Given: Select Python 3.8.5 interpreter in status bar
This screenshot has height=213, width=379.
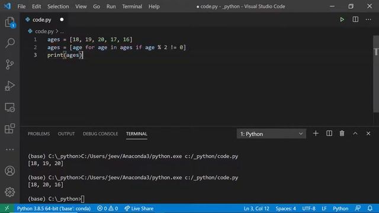Looking at the screenshot, I should [x=54, y=208].
